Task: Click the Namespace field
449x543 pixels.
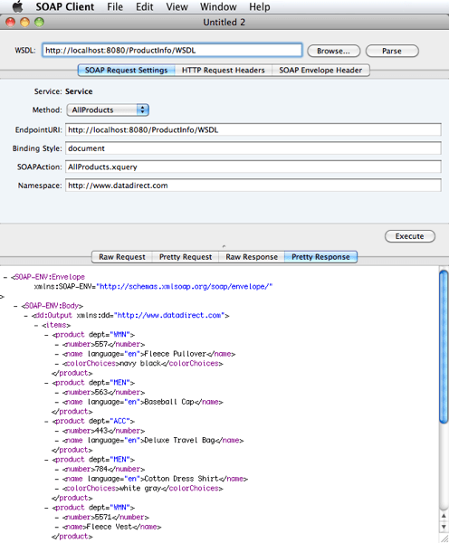Action: point(253,186)
